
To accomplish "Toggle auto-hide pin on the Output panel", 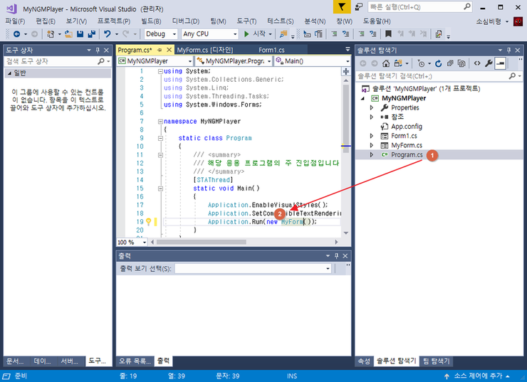I will [336, 256].
